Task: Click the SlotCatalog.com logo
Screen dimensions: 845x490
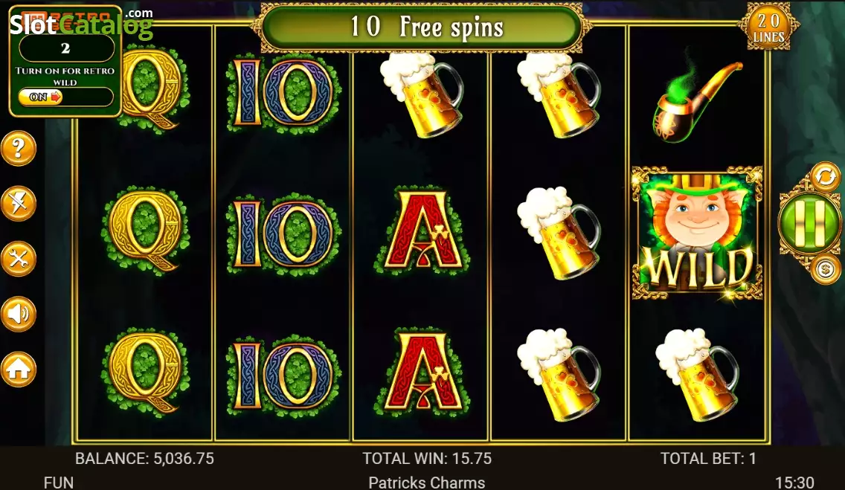Action: point(81,22)
